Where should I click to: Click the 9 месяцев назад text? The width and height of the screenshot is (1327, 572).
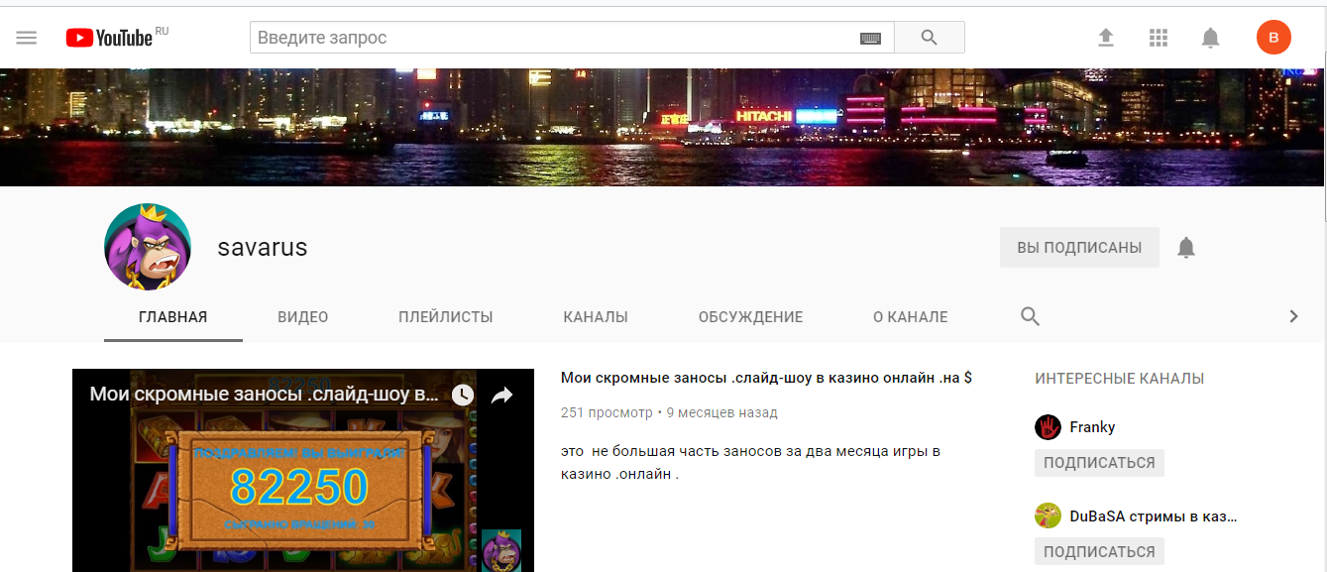pyautogui.click(x=722, y=412)
